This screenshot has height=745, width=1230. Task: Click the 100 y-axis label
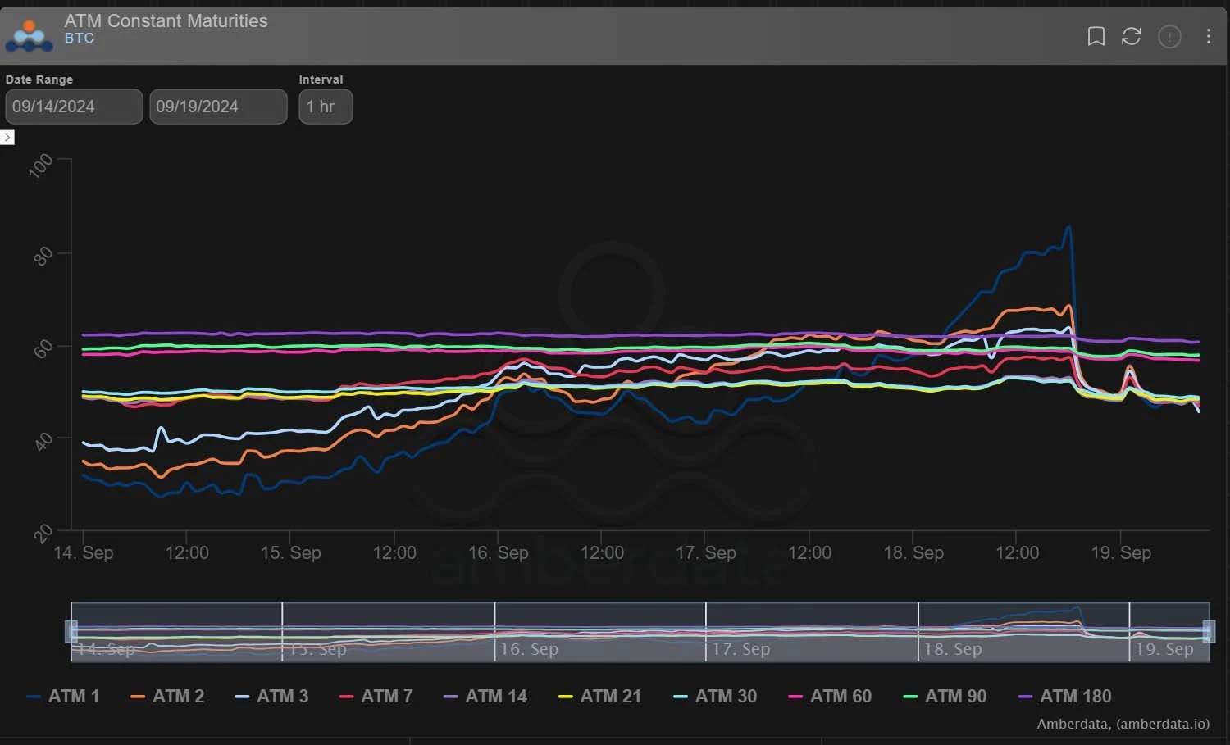coord(40,166)
